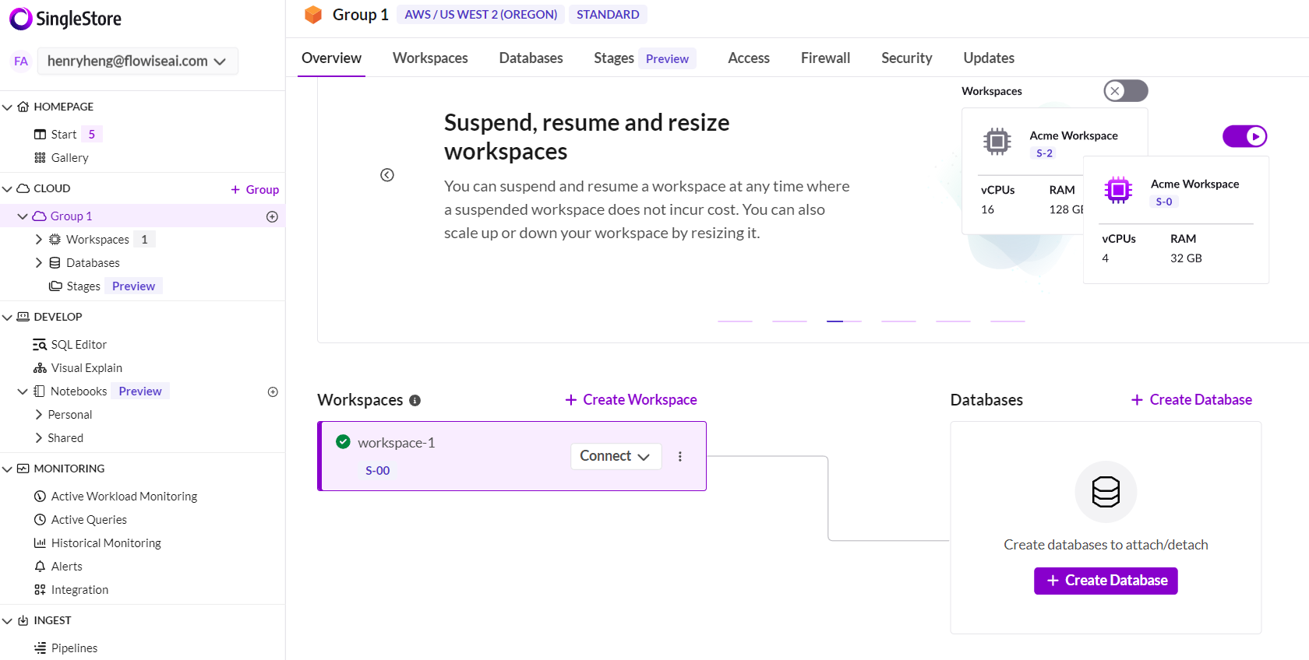Click the SingleStore logo
The height and width of the screenshot is (660, 1309).
(65, 19)
